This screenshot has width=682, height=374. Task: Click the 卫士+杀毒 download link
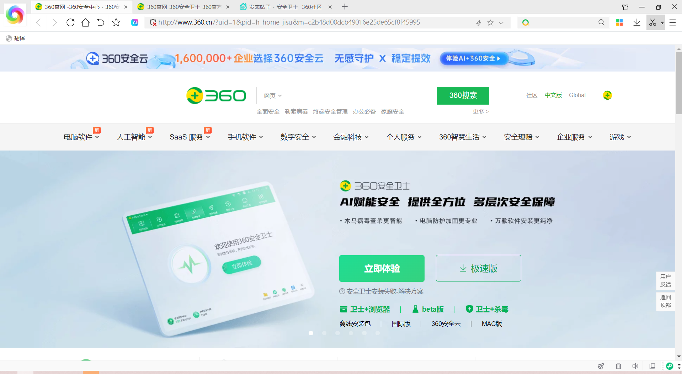pyautogui.click(x=487, y=309)
